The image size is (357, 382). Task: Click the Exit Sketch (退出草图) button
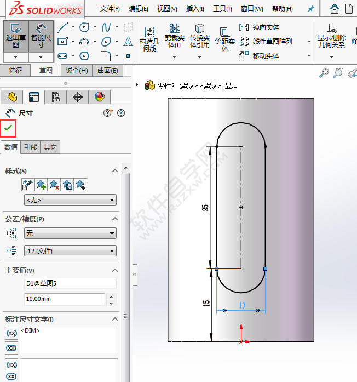coord(16,36)
